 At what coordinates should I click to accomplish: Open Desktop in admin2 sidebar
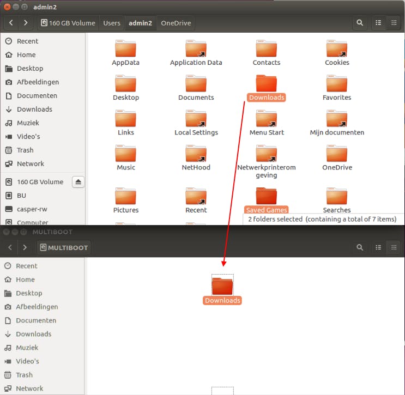[43, 69]
